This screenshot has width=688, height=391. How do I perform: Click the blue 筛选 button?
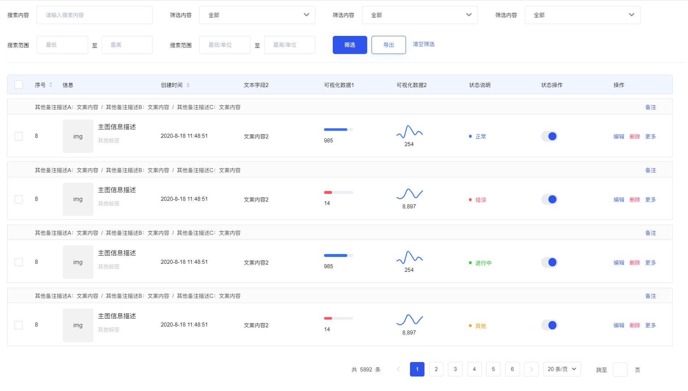tap(350, 45)
